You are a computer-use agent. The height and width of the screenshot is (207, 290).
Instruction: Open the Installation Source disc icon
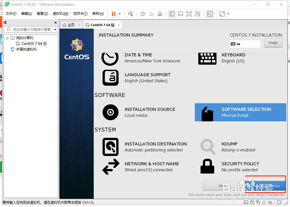(x=111, y=112)
